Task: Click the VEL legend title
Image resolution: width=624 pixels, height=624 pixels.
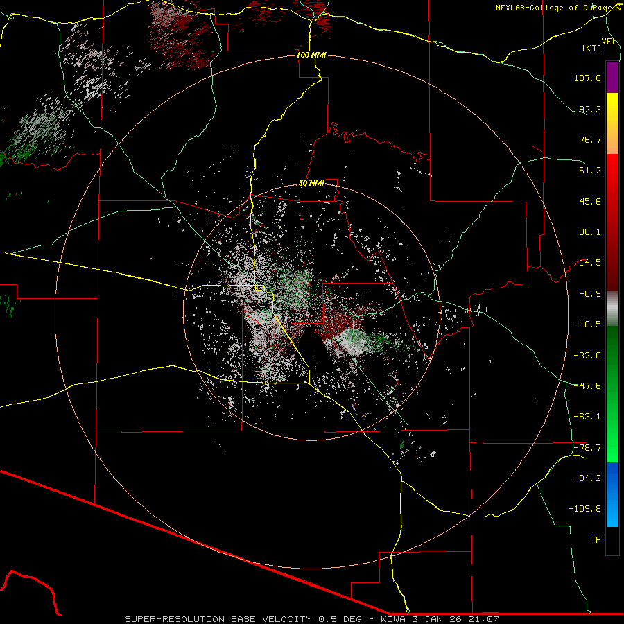Action: pyautogui.click(x=609, y=42)
